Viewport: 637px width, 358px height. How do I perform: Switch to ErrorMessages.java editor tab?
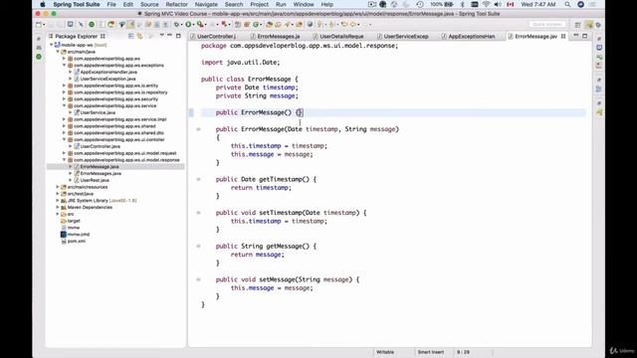[x=279, y=36]
